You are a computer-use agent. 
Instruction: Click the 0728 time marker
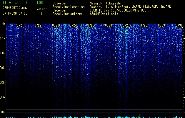[x=144, y=25]
